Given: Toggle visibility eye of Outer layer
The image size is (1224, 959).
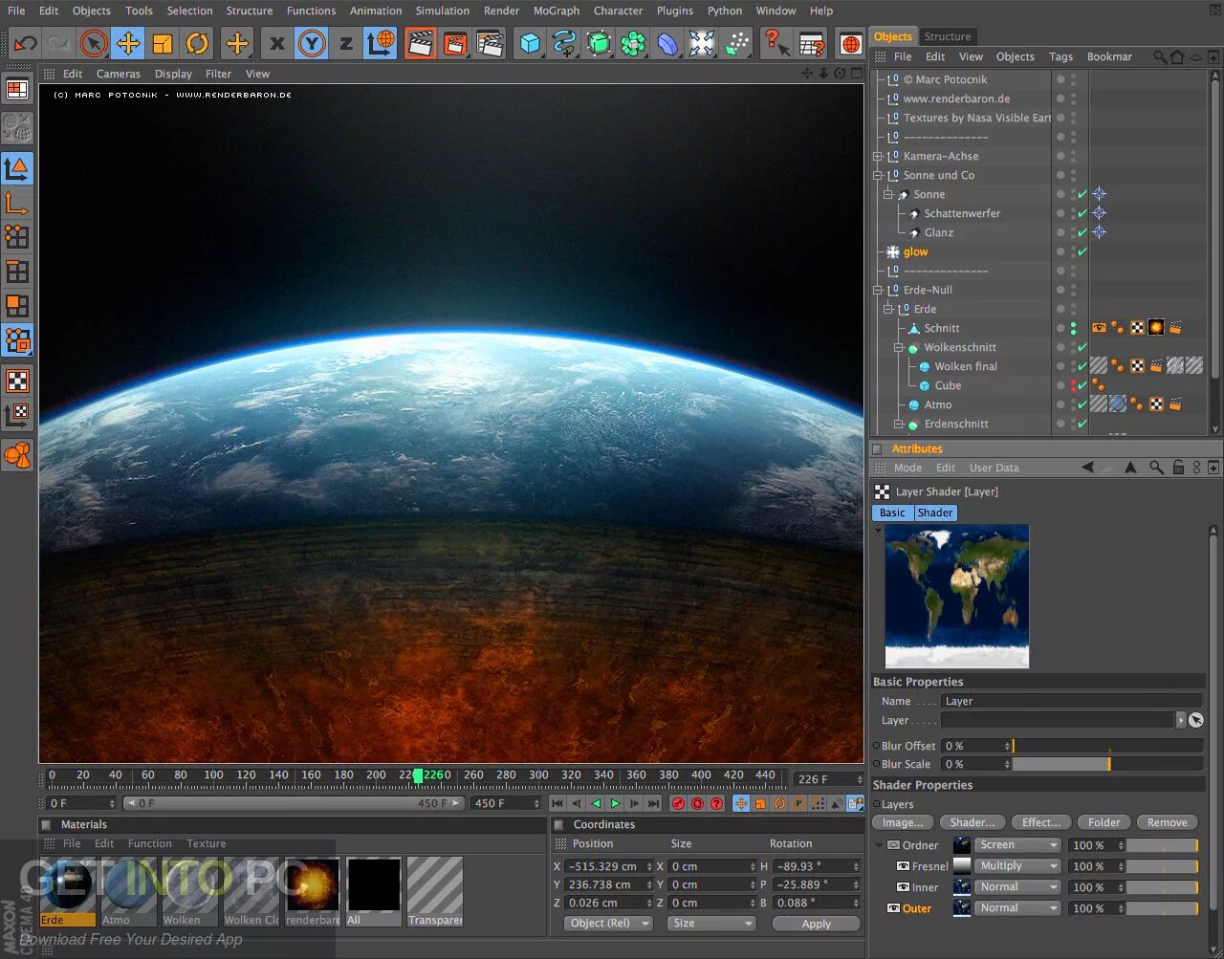Looking at the screenshot, I should coord(893,908).
